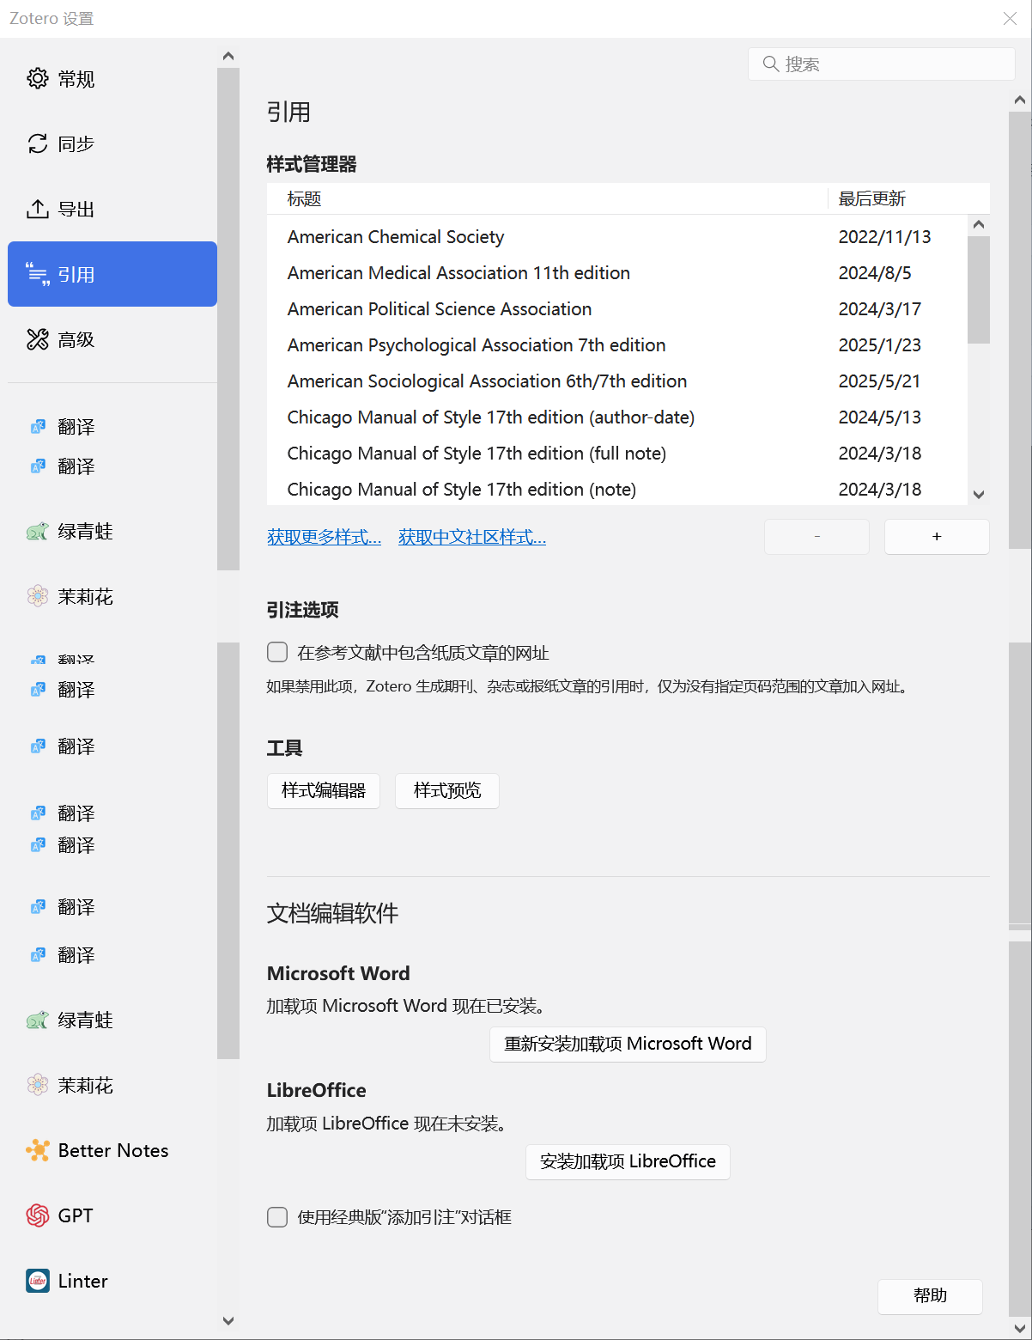Click sidebar scroll-down chevron at bottom
This screenshot has width=1032, height=1340.
tap(228, 1321)
